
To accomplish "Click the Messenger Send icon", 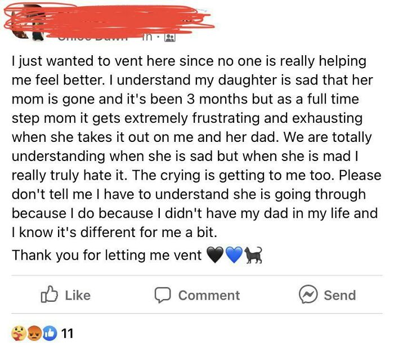I will tap(308, 295).
